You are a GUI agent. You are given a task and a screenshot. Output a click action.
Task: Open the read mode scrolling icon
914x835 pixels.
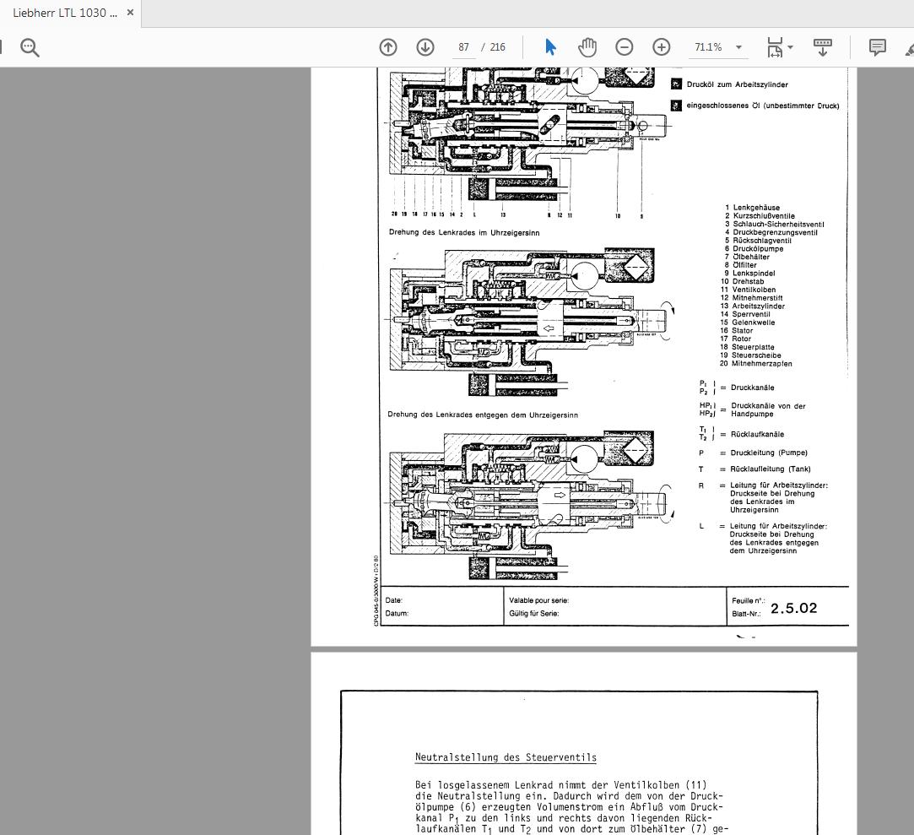tap(823, 47)
